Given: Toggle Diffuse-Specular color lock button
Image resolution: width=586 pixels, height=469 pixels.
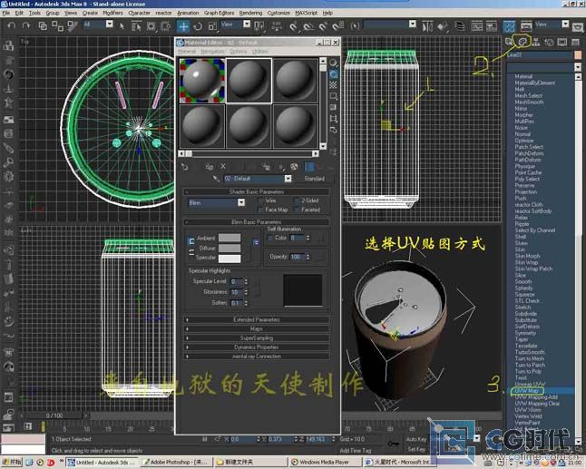Looking at the screenshot, I should point(191,253).
